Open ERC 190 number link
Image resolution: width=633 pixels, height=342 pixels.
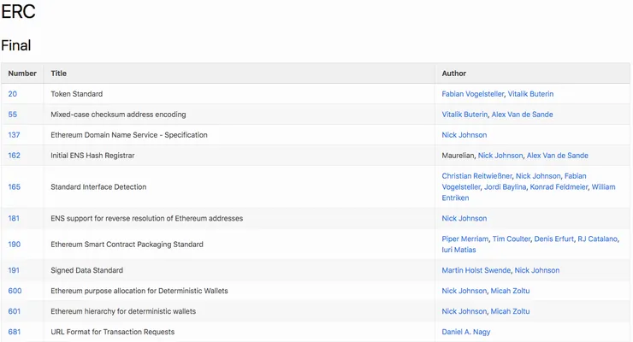(x=15, y=245)
